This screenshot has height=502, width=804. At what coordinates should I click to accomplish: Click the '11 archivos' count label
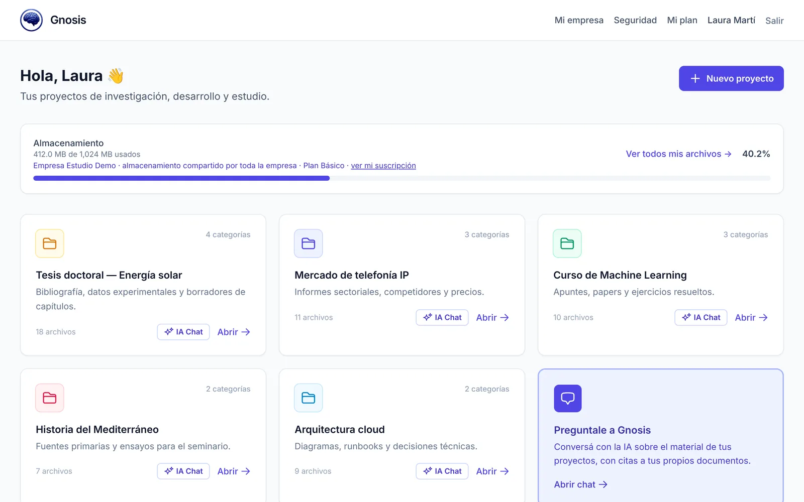pyautogui.click(x=314, y=317)
